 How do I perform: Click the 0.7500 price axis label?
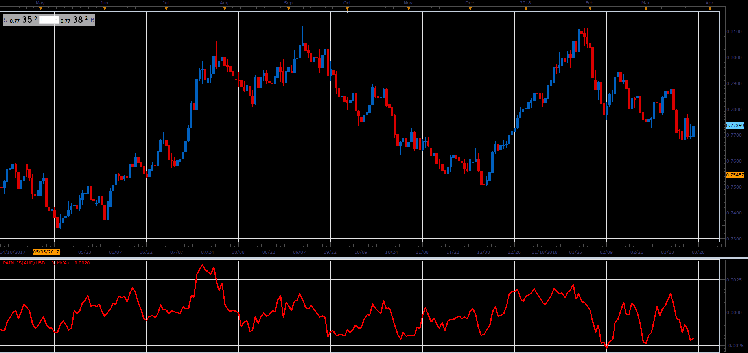point(734,187)
